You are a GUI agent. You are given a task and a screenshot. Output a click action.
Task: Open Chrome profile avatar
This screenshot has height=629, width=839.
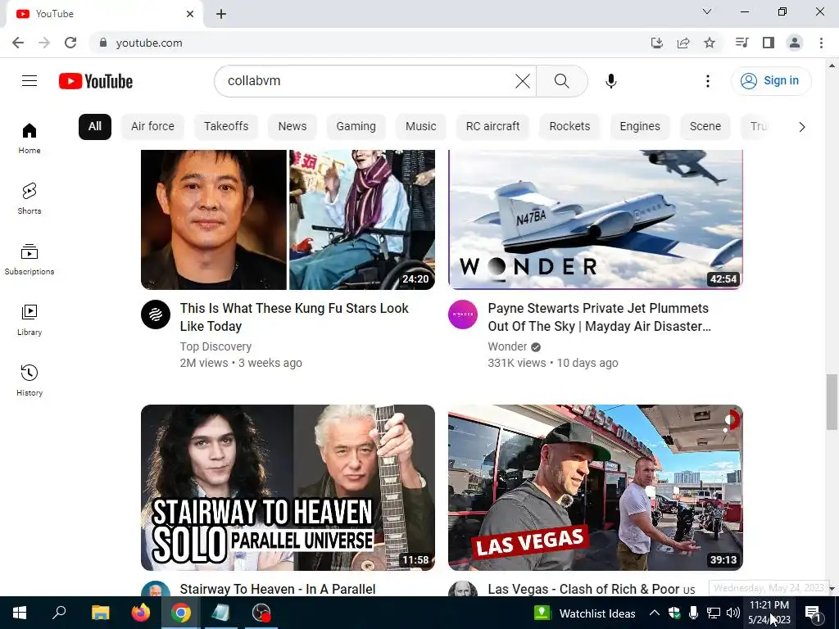click(795, 43)
